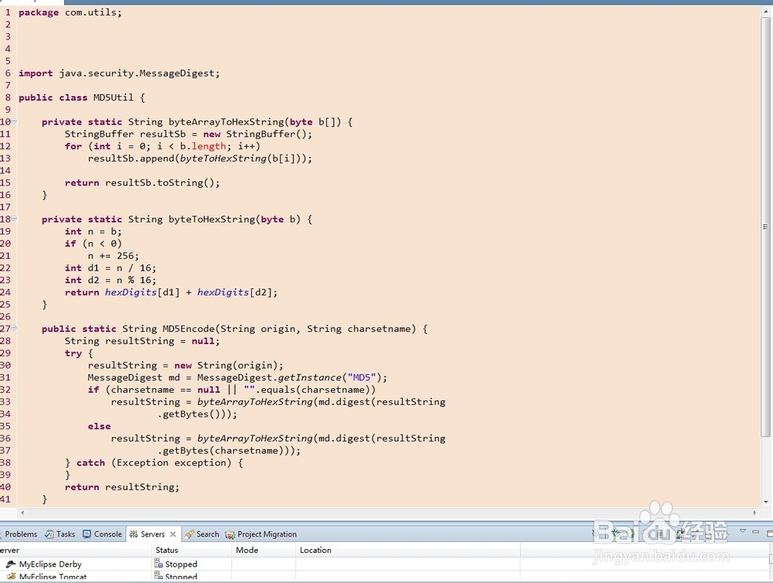Click the 'public class MD5Util' declaration

[82, 97]
